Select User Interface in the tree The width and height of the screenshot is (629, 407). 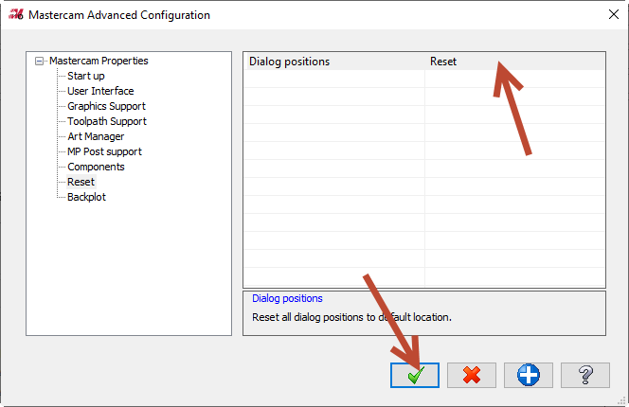point(100,91)
